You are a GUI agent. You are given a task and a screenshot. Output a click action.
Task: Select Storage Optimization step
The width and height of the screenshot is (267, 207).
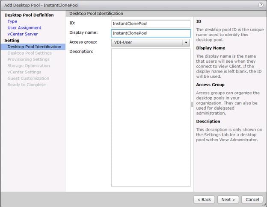pyautogui.click(x=29, y=66)
